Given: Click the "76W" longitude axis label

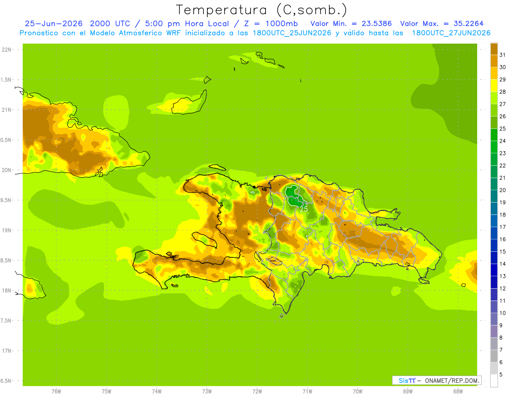Looking at the screenshot, I should point(56,391).
